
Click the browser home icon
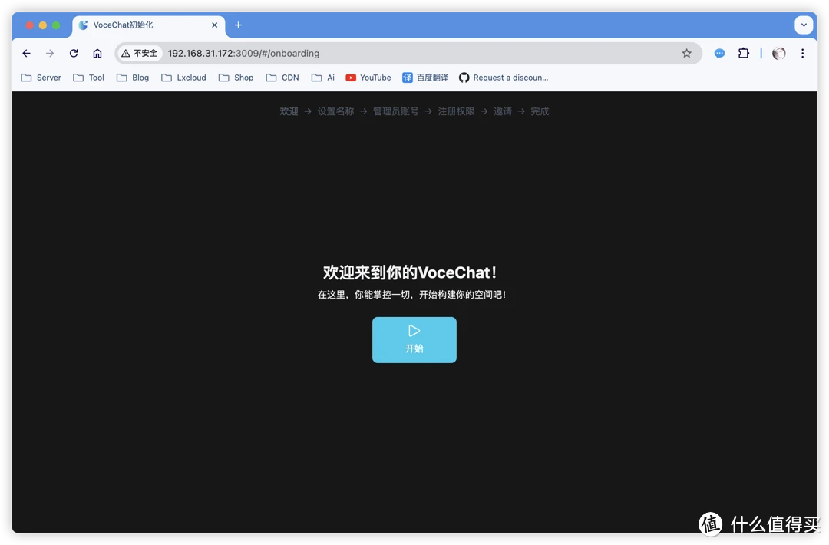click(97, 53)
